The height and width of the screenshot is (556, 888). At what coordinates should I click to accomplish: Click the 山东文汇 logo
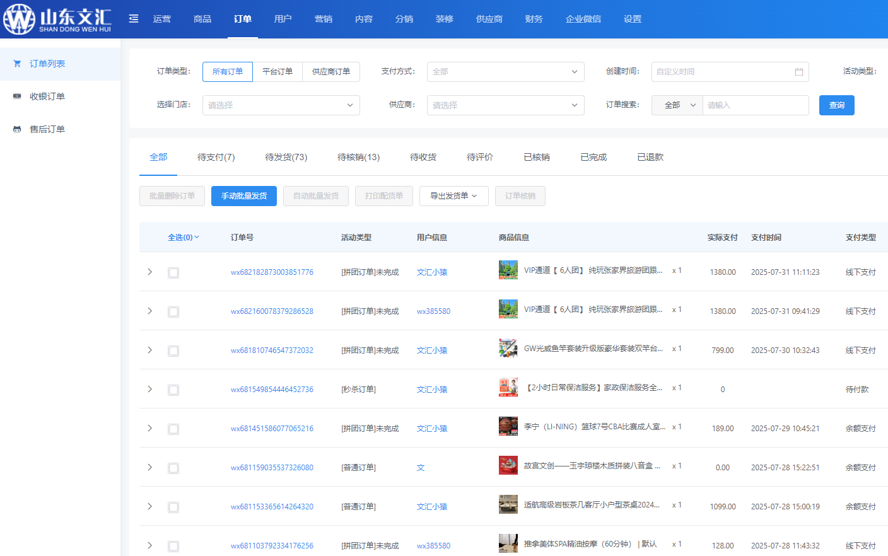(57, 19)
